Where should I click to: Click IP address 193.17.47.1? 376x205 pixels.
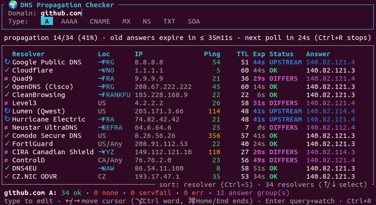click(x=157, y=176)
